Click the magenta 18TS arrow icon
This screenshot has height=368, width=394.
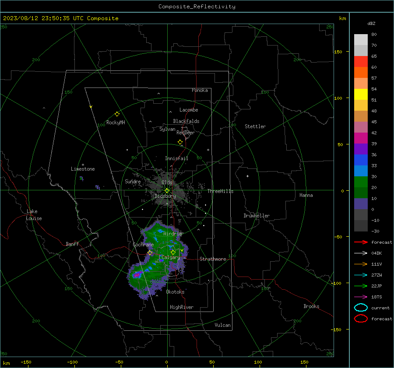[x=361, y=297]
